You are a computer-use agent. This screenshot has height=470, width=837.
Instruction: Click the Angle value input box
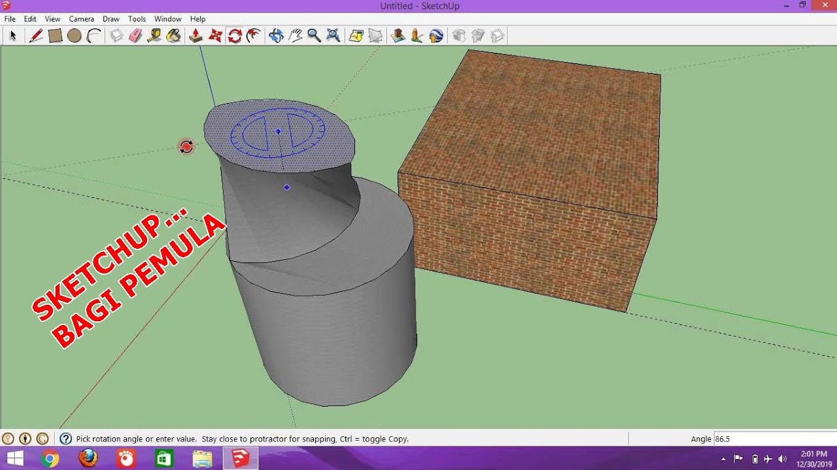(x=774, y=439)
